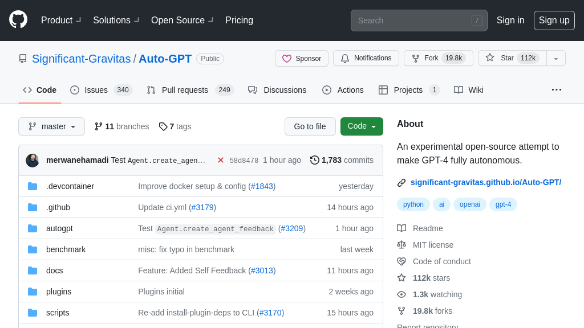Click the Readme book icon in About

[401, 228]
